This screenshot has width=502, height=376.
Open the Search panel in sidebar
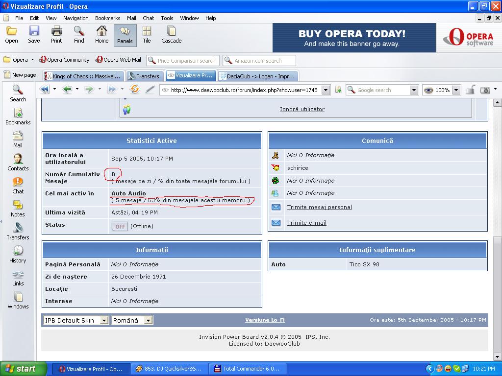pyautogui.click(x=18, y=94)
